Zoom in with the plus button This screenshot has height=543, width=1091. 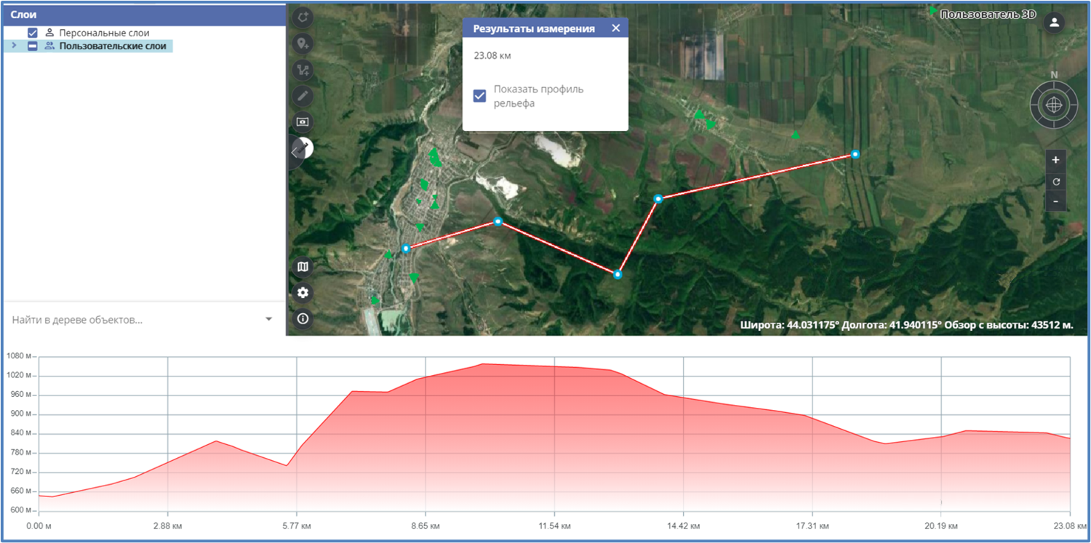click(1055, 160)
